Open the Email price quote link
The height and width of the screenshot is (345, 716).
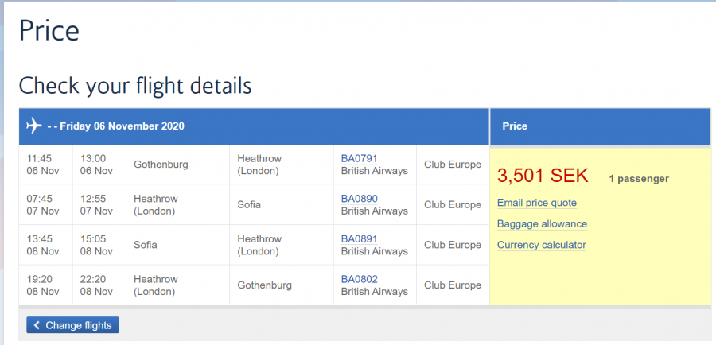(x=536, y=203)
